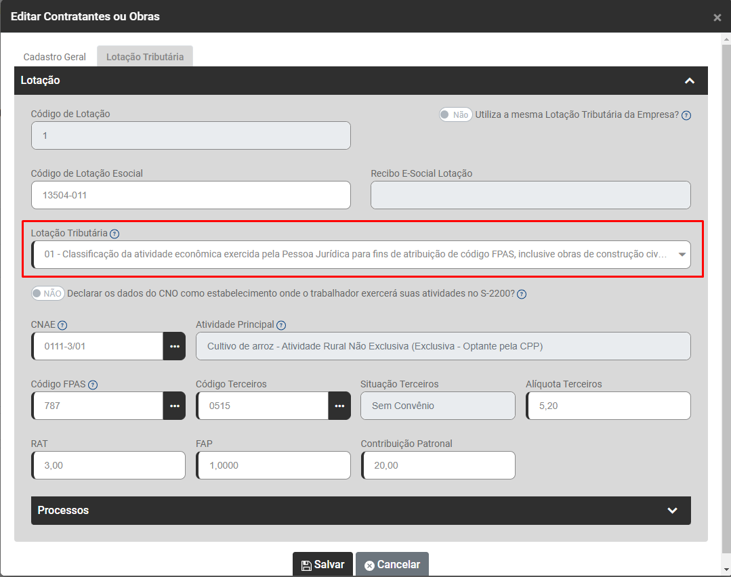Click the Cancelar button
The image size is (731, 577).
tap(392, 565)
